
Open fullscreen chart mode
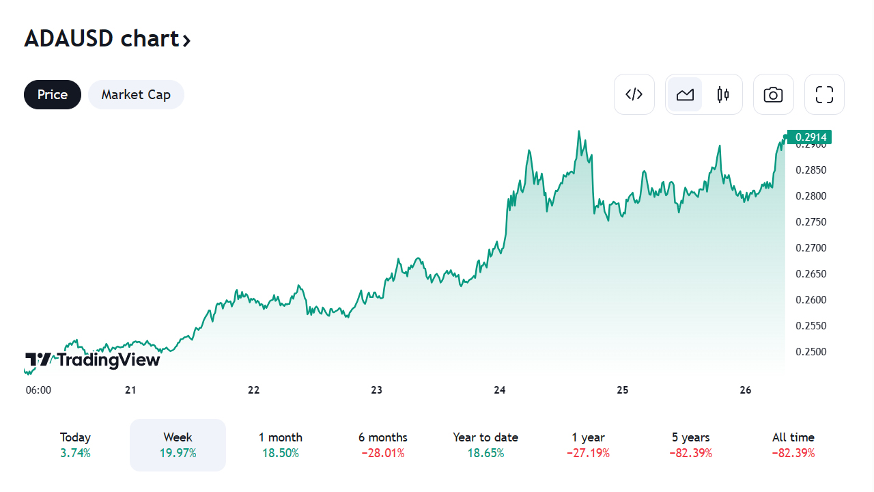tap(824, 94)
